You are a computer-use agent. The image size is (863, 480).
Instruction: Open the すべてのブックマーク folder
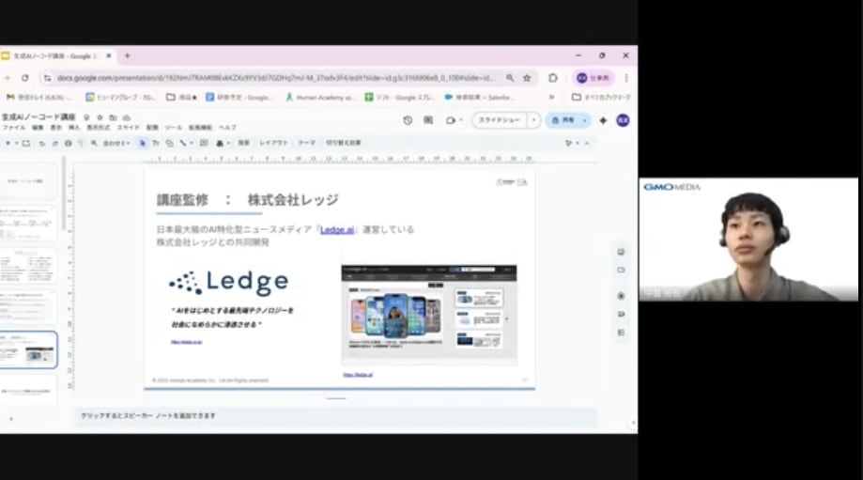[601, 97]
